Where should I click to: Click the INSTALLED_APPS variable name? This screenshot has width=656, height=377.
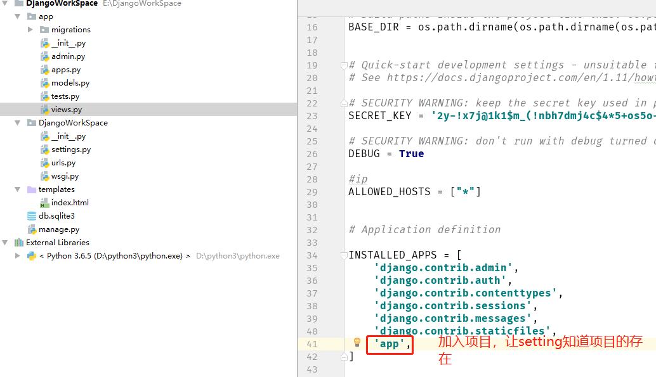point(393,255)
